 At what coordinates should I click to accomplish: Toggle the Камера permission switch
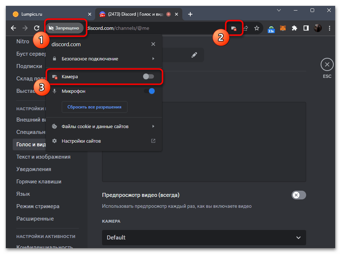[149, 77]
